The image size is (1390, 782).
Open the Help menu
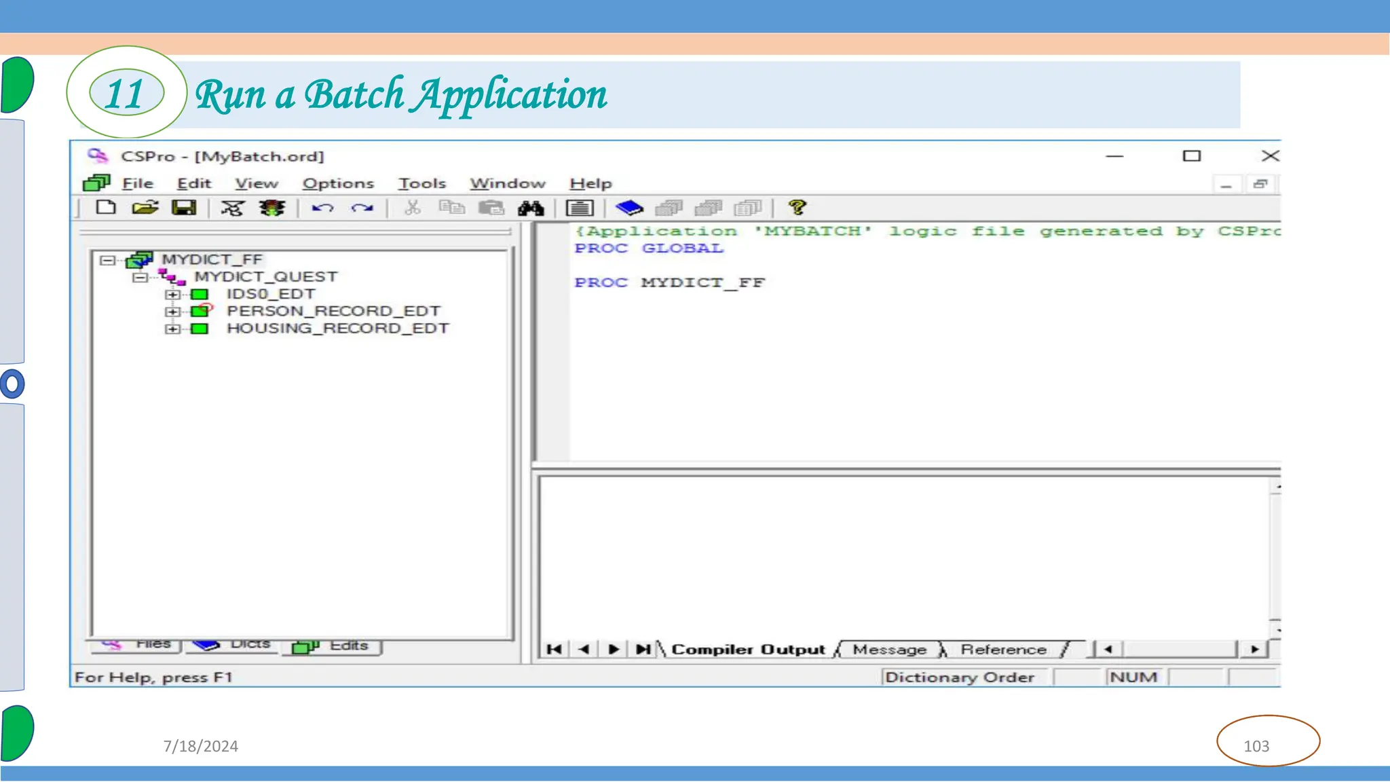pyautogui.click(x=590, y=183)
